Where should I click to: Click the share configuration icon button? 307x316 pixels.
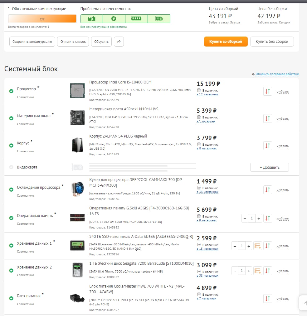[119, 42]
